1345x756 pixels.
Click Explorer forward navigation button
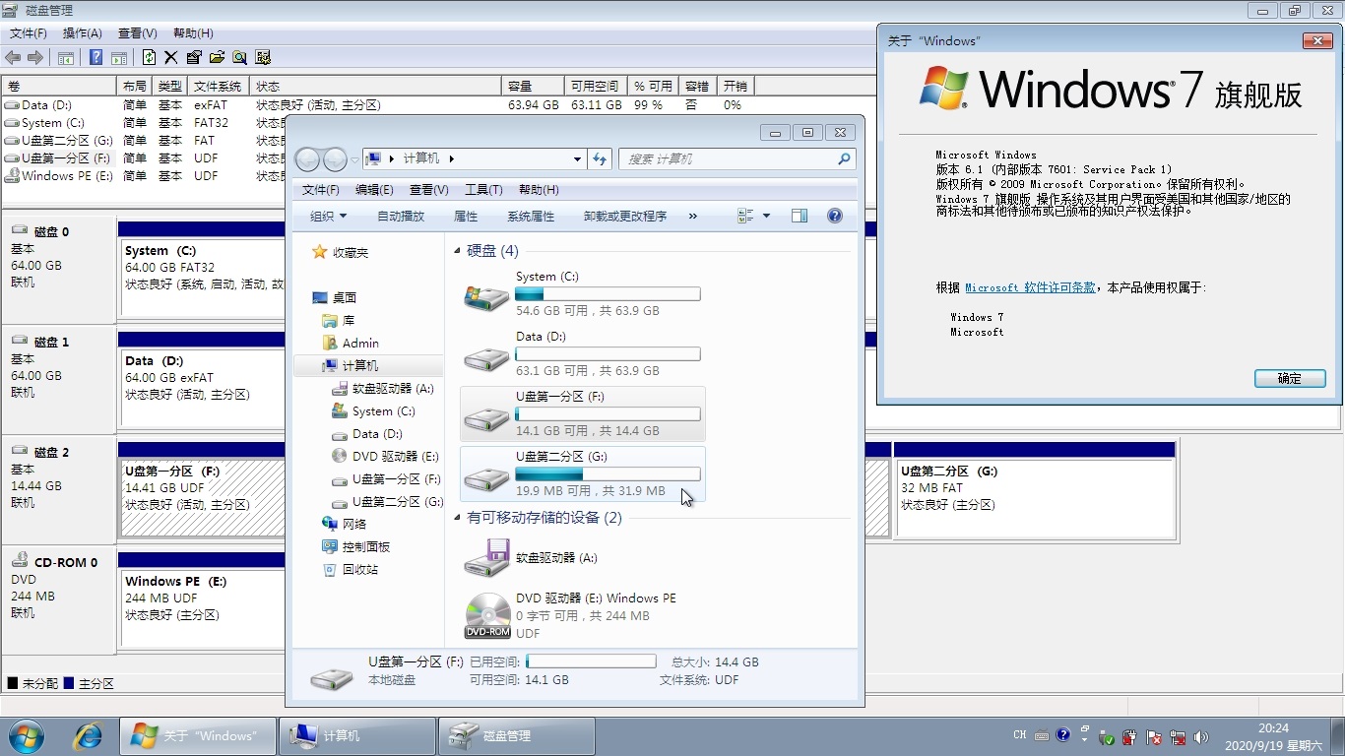335,158
